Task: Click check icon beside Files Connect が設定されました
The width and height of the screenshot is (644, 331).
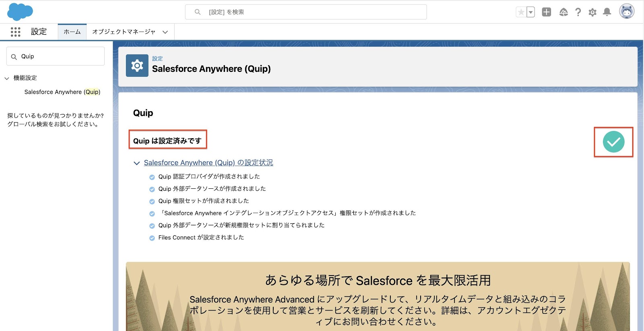Action: 152,238
